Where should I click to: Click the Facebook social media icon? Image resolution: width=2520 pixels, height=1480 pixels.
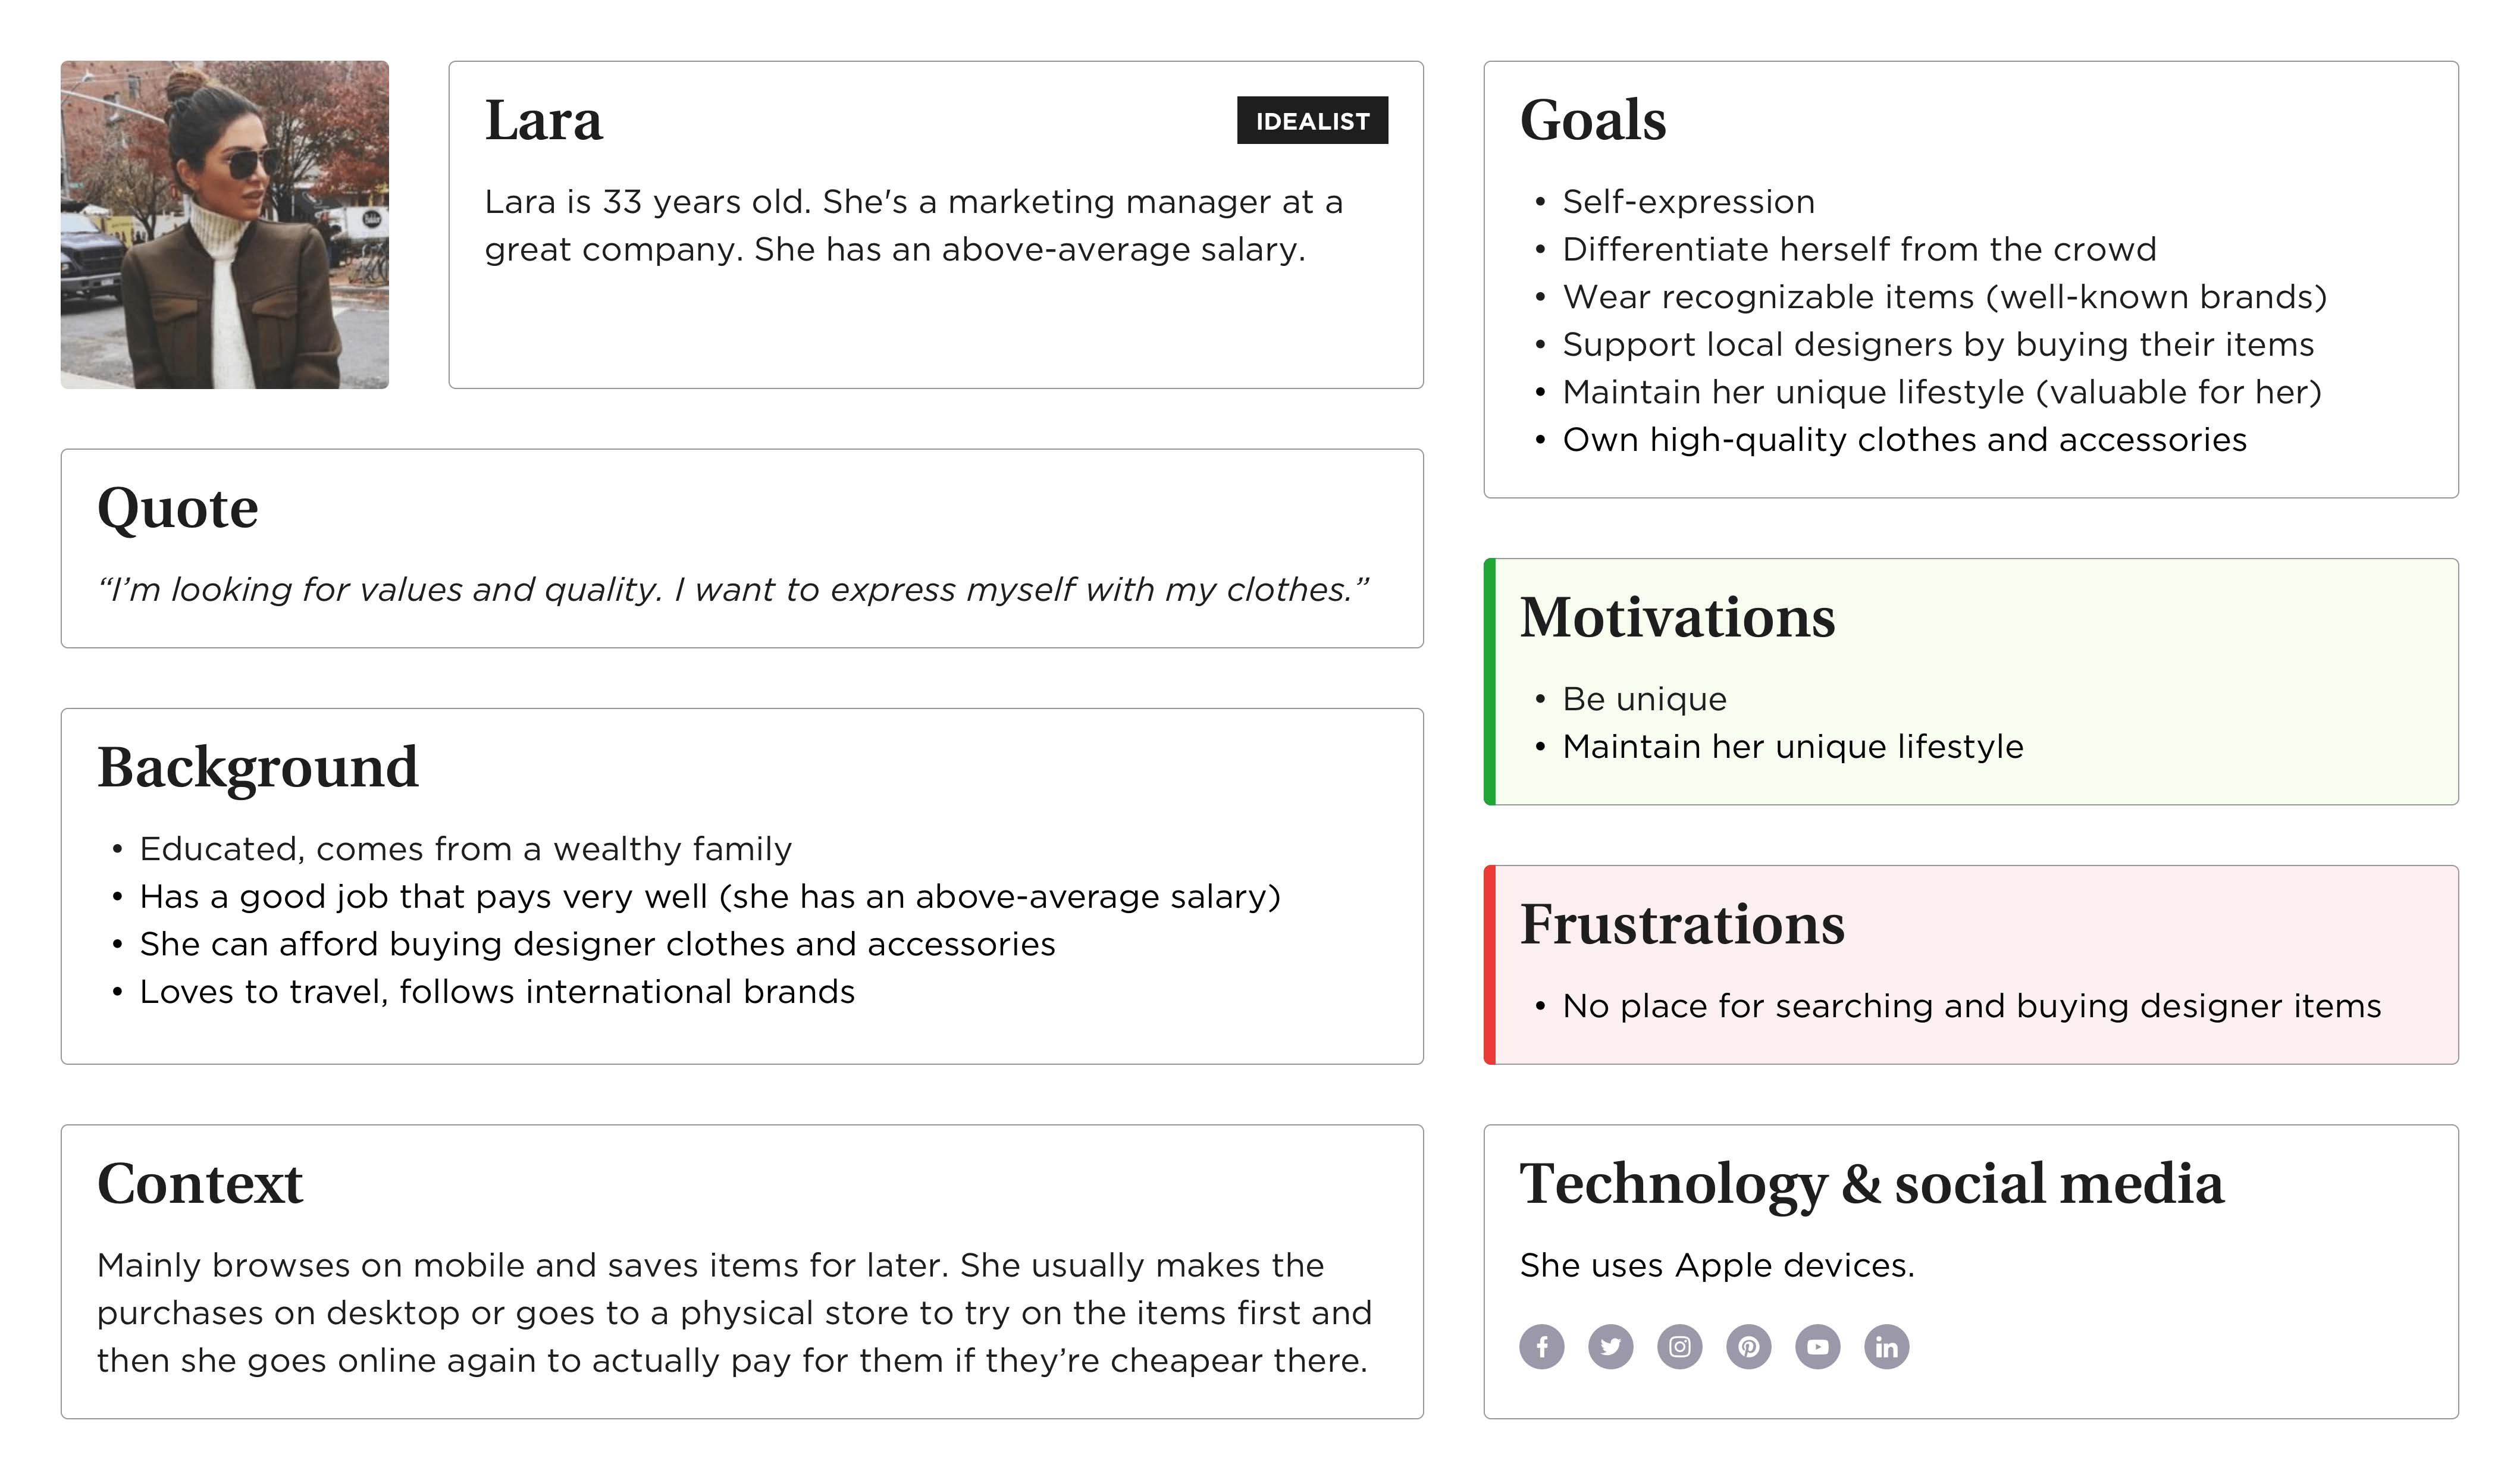click(1541, 1347)
